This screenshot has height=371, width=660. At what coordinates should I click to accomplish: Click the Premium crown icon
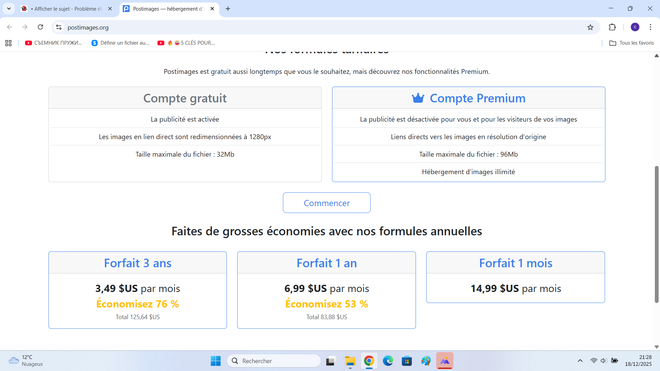point(418,98)
